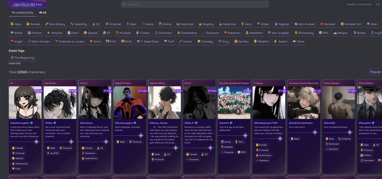Click the Celebrity tag on Vivian Revzan card

pyautogui.click(x=344, y=139)
